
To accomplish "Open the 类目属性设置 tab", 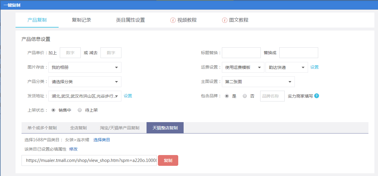I will click(x=130, y=20).
